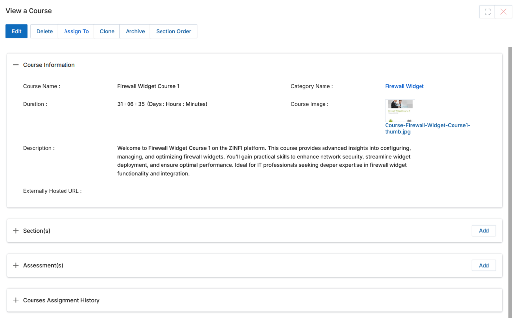Open Section Order

(x=173, y=31)
